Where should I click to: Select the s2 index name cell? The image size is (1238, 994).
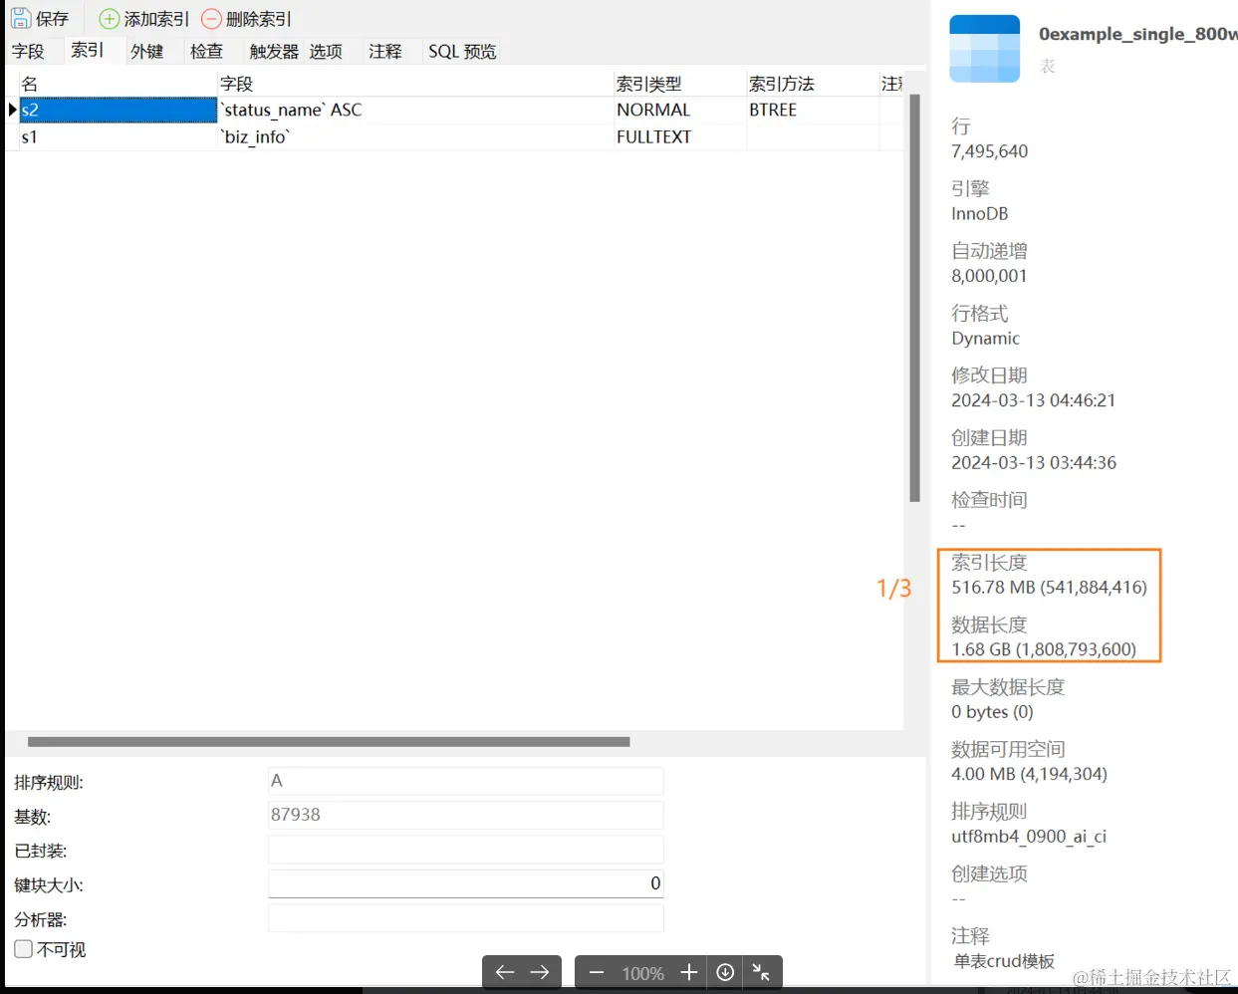[119, 110]
